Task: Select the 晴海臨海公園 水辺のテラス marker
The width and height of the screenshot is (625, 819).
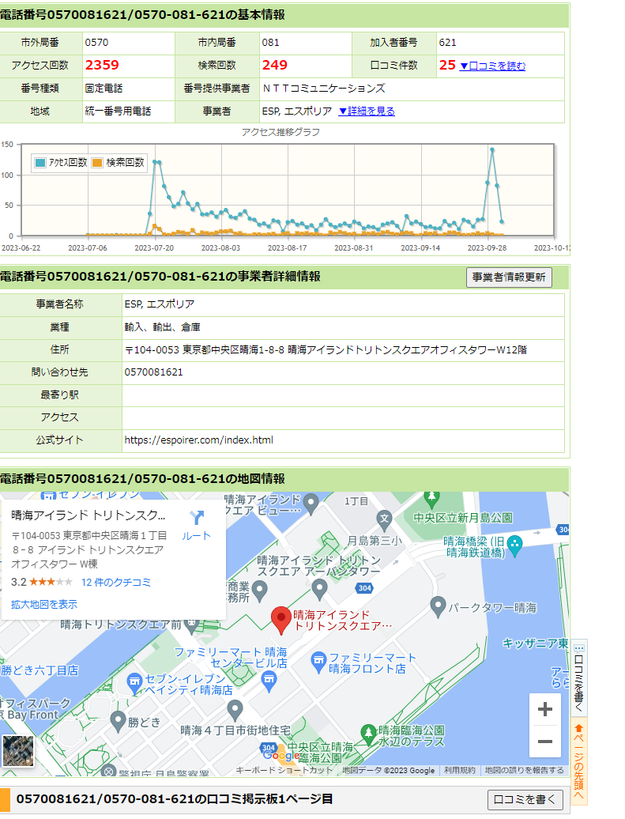Action: click(x=369, y=734)
